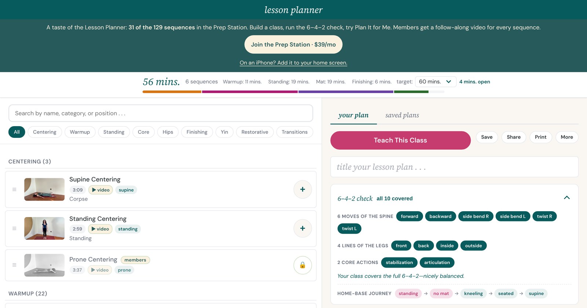Click Join the Prep Station button
Viewport: 587px width, 308px height.
[293, 45]
